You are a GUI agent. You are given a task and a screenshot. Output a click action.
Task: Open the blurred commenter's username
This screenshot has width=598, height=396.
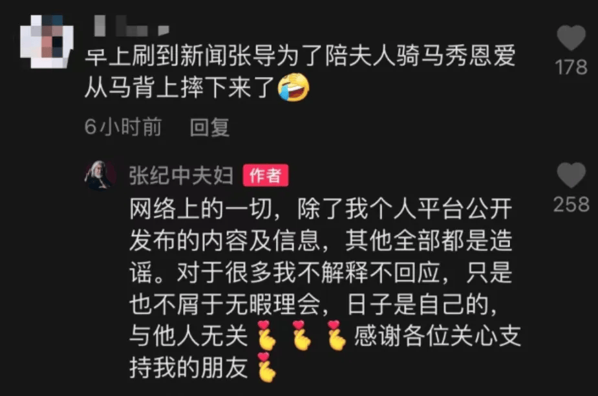coord(131,26)
